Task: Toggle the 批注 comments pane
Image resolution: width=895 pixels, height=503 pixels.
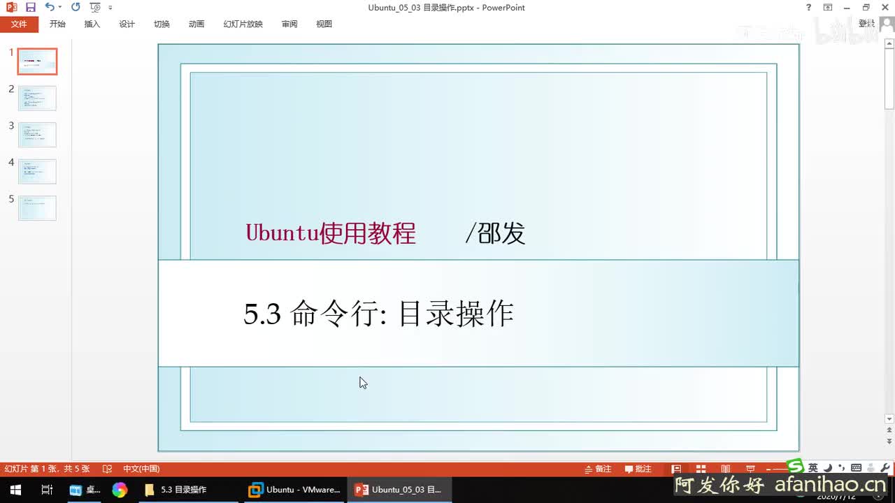Action: click(x=638, y=469)
